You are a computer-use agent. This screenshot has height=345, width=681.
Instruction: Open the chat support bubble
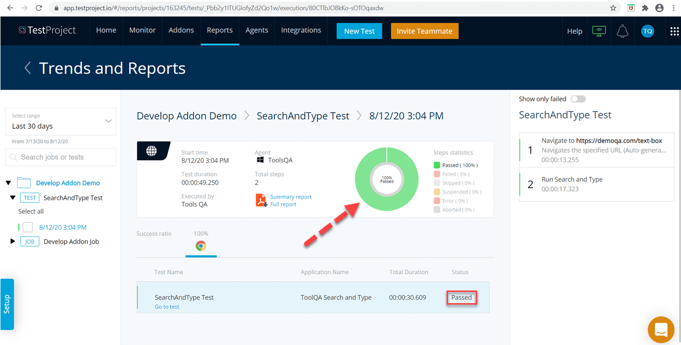click(661, 329)
